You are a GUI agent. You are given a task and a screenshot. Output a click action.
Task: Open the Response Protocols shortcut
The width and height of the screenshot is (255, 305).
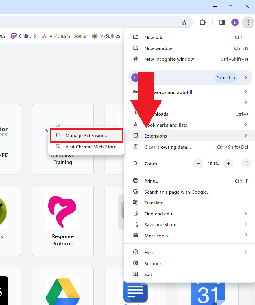point(63,220)
